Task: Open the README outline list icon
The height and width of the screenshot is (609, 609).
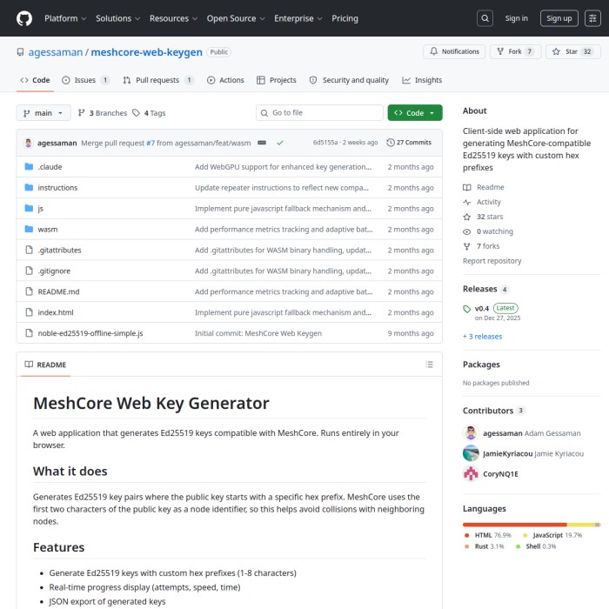Action: (x=429, y=365)
